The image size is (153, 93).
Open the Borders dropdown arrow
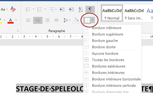coord(93,20)
